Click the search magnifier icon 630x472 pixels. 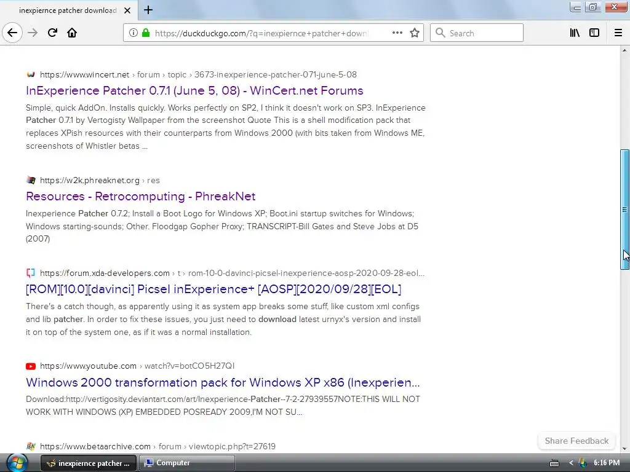441,33
